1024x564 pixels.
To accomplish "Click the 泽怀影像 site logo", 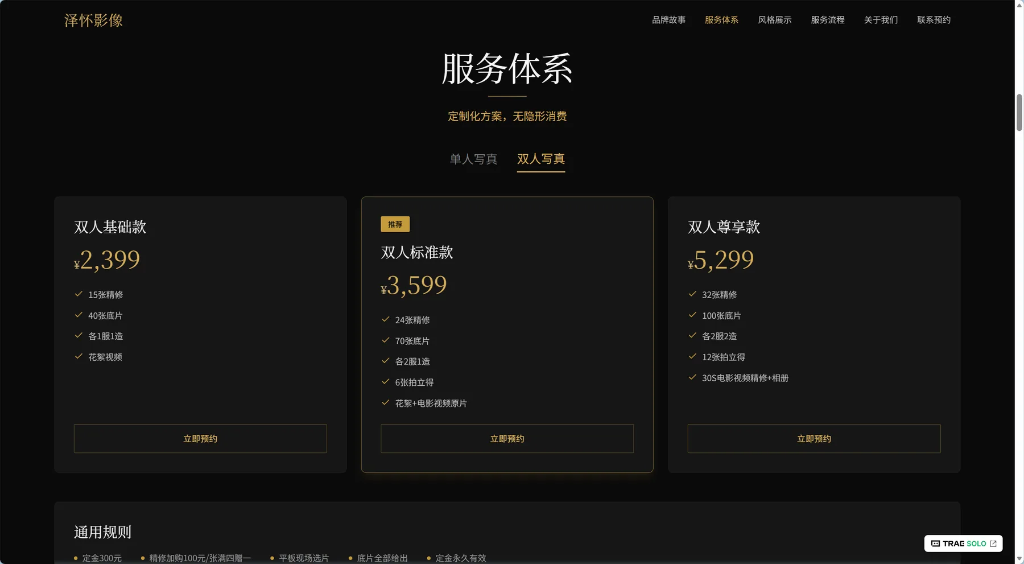I will click(x=93, y=20).
